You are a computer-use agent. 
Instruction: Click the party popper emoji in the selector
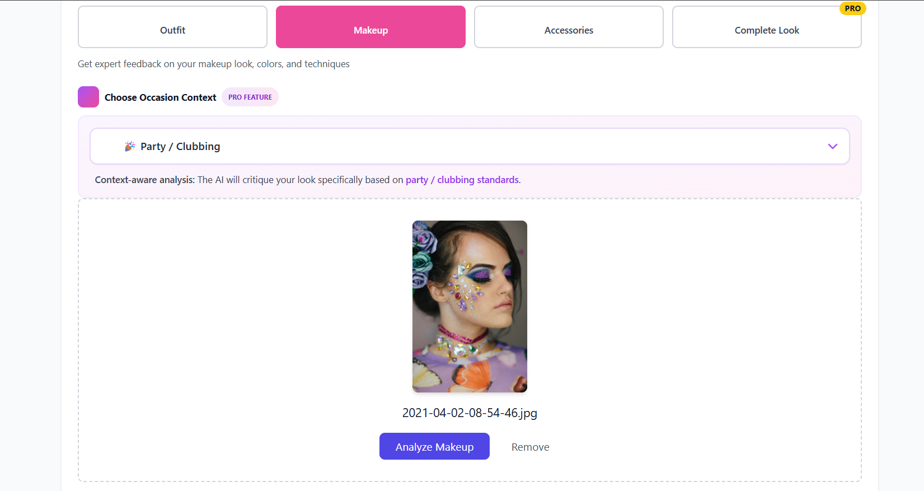coord(130,146)
